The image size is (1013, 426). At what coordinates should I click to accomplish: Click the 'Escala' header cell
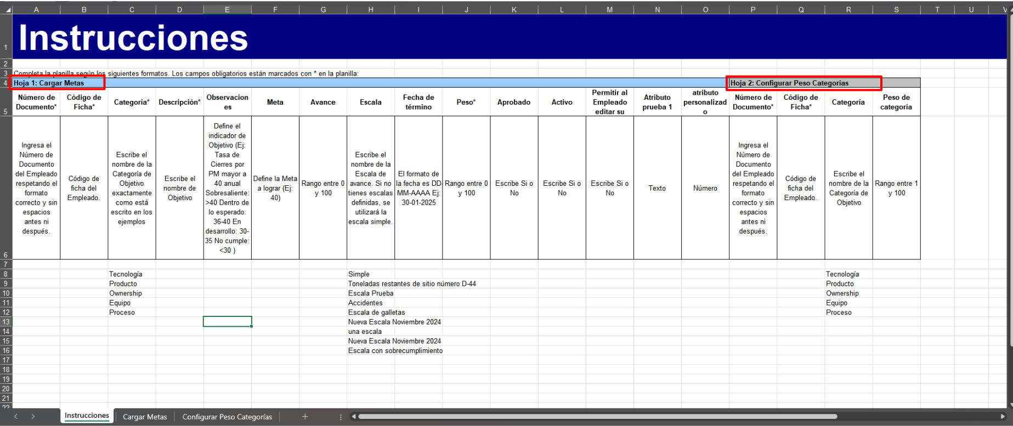pyautogui.click(x=371, y=102)
